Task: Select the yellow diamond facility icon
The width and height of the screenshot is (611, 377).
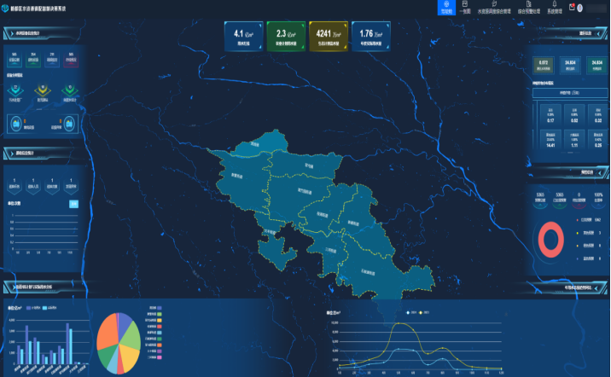Action: [43, 88]
